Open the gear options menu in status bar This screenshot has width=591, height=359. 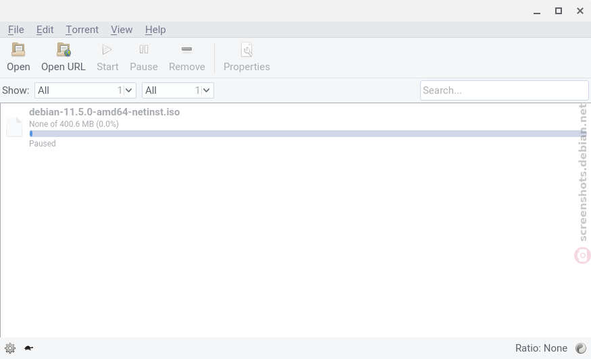coord(10,348)
